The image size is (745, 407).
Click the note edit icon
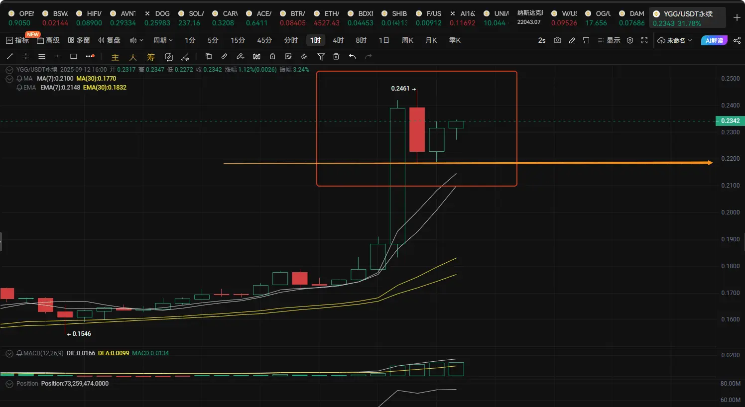288,57
